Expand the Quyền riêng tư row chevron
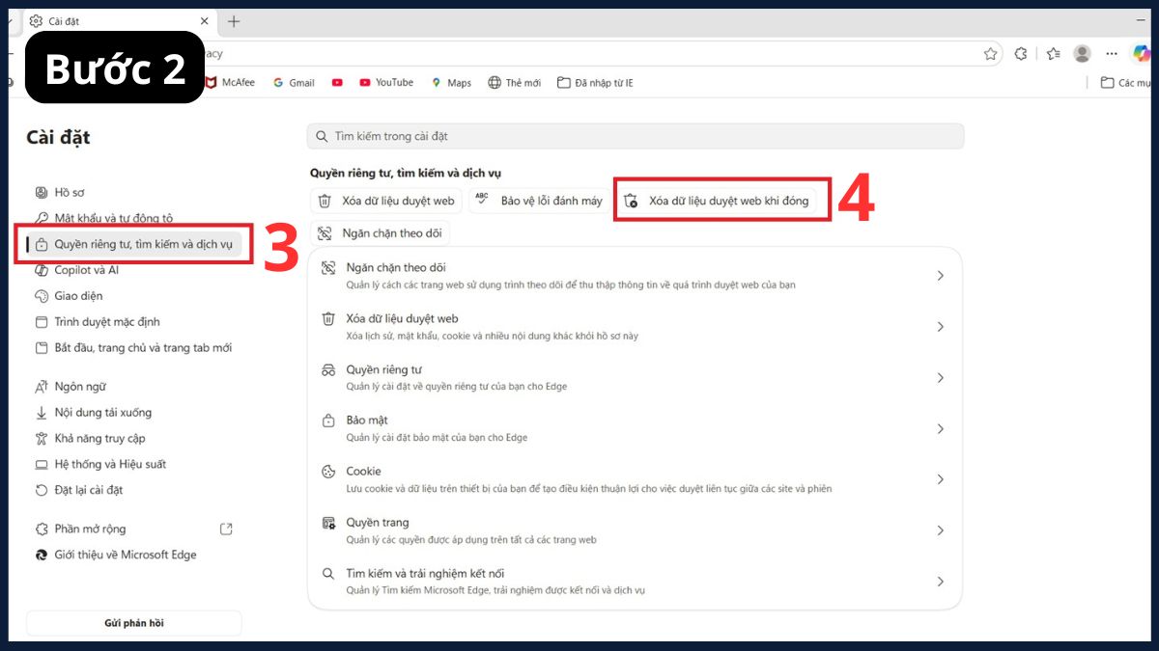Screen dimensions: 1159x651 [x=940, y=378]
